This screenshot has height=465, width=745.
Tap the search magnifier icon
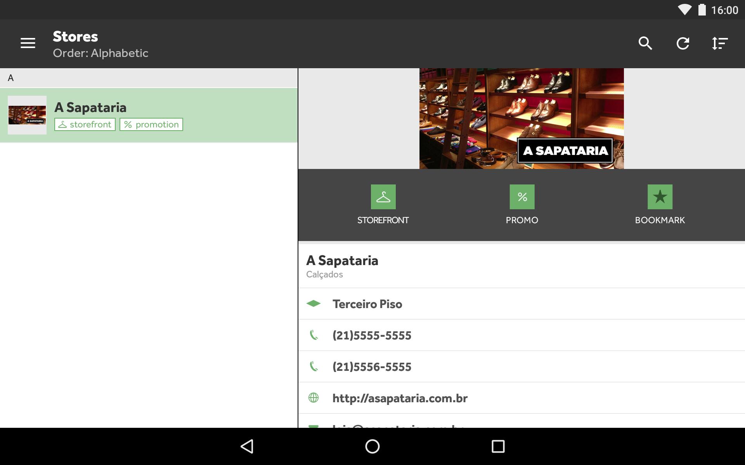(645, 43)
